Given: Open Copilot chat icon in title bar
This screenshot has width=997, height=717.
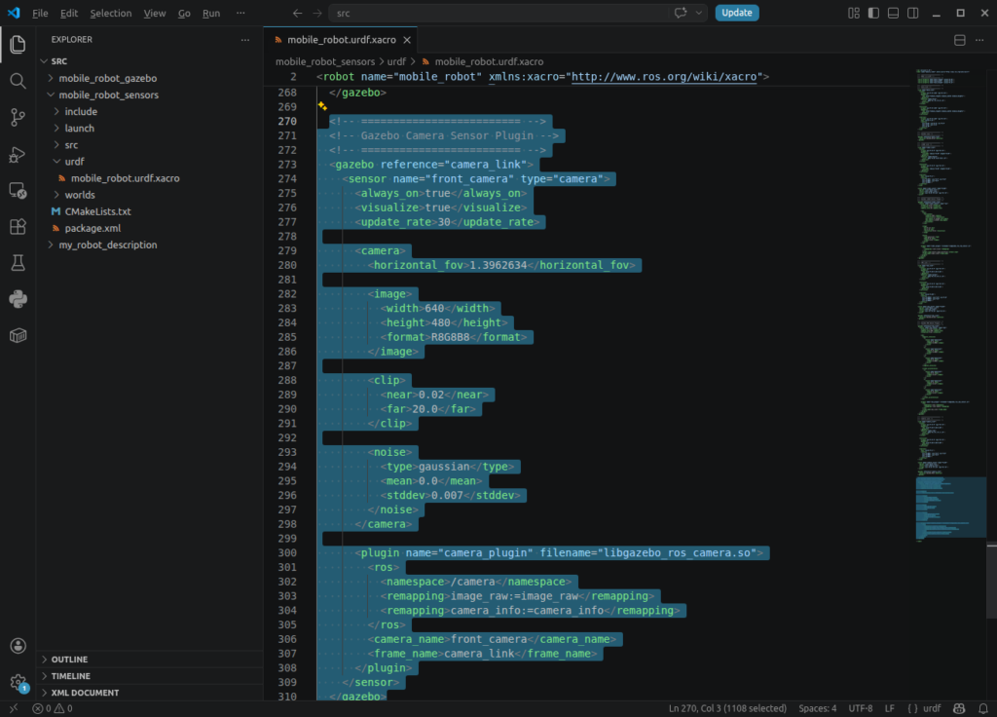Looking at the screenshot, I should pyautogui.click(x=681, y=13).
